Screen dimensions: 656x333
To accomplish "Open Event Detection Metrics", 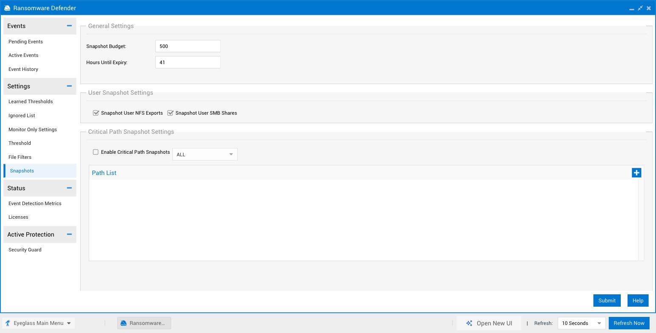I will click(35, 203).
